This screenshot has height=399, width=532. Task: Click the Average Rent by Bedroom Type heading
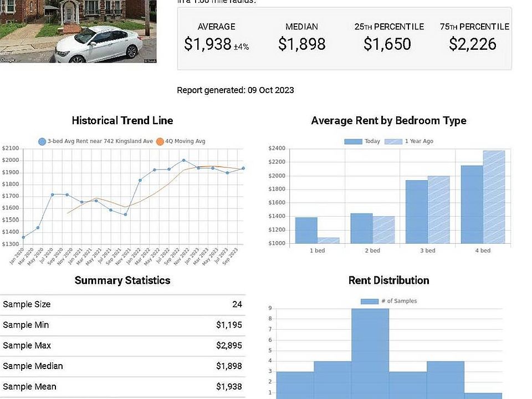tap(389, 120)
